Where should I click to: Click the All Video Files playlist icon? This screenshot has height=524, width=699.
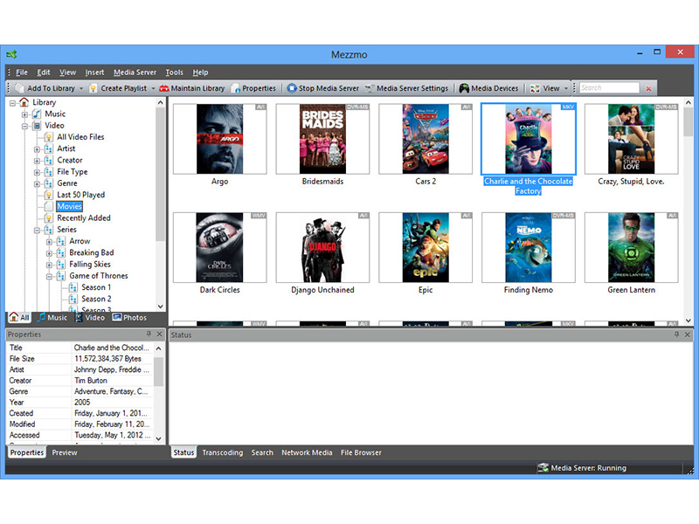pyautogui.click(x=49, y=137)
